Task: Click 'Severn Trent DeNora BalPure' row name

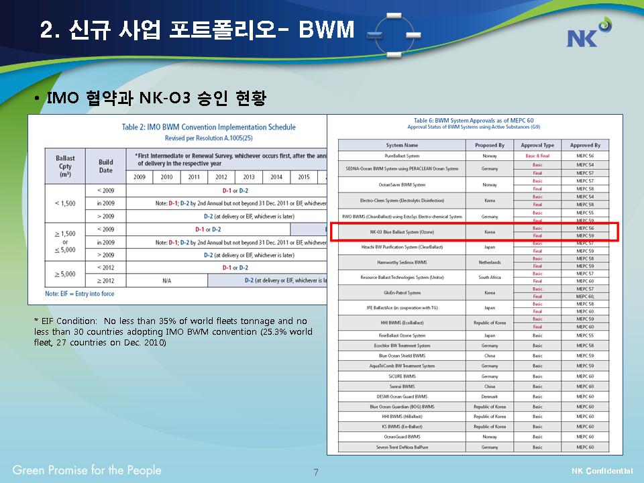Action: tap(402, 447)
